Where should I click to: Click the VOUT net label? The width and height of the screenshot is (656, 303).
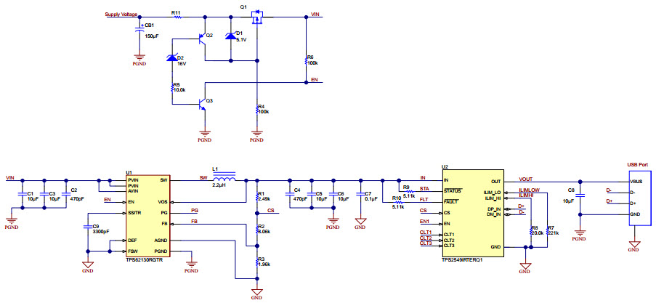526,178
